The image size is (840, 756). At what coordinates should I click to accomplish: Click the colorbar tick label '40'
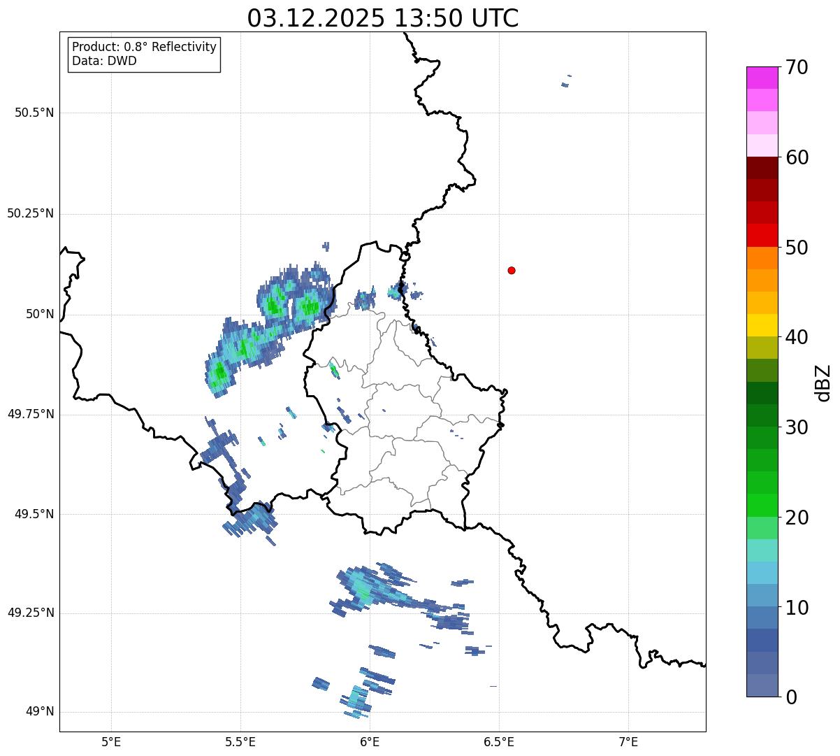796,337
